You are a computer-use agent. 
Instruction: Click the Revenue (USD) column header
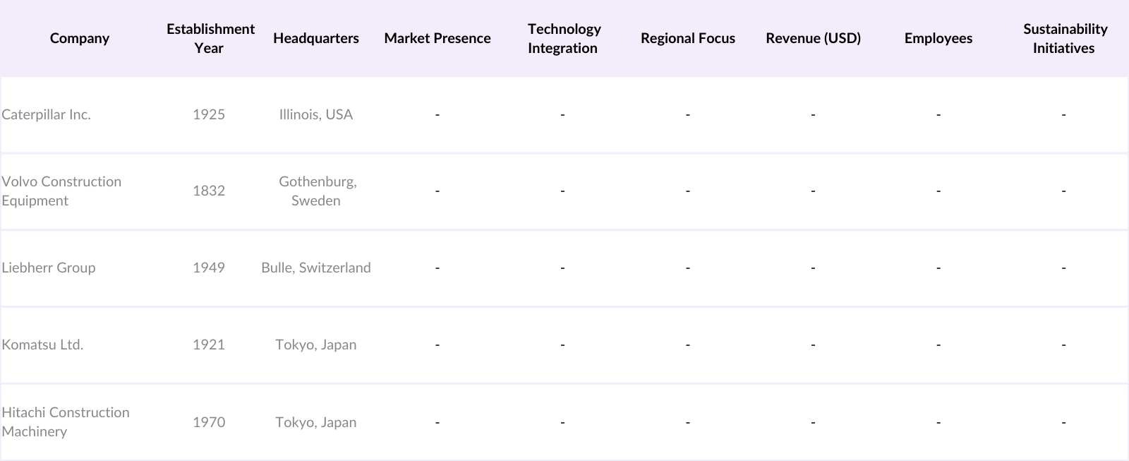pos(813,38)
